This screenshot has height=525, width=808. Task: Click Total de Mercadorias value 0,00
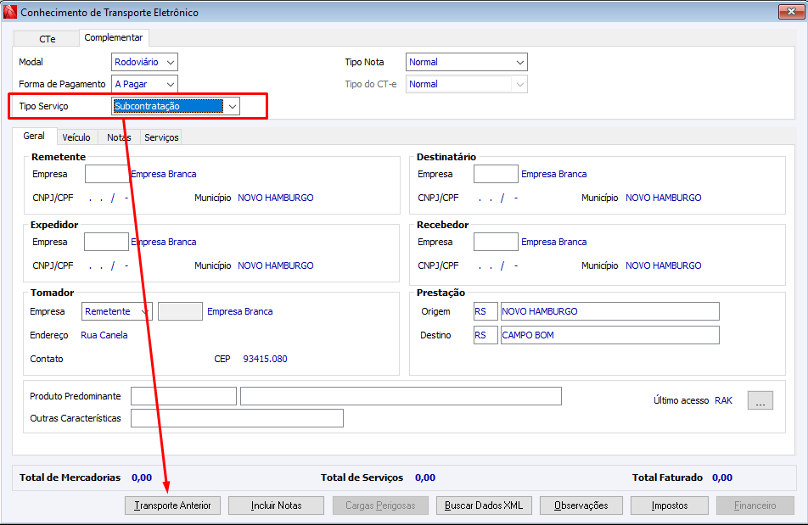142,478
